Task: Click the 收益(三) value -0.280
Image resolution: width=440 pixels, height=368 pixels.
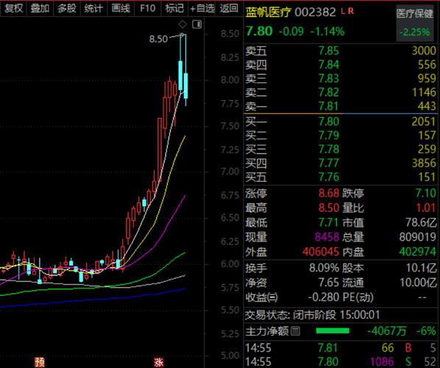Action: click(x=323, y=297)
